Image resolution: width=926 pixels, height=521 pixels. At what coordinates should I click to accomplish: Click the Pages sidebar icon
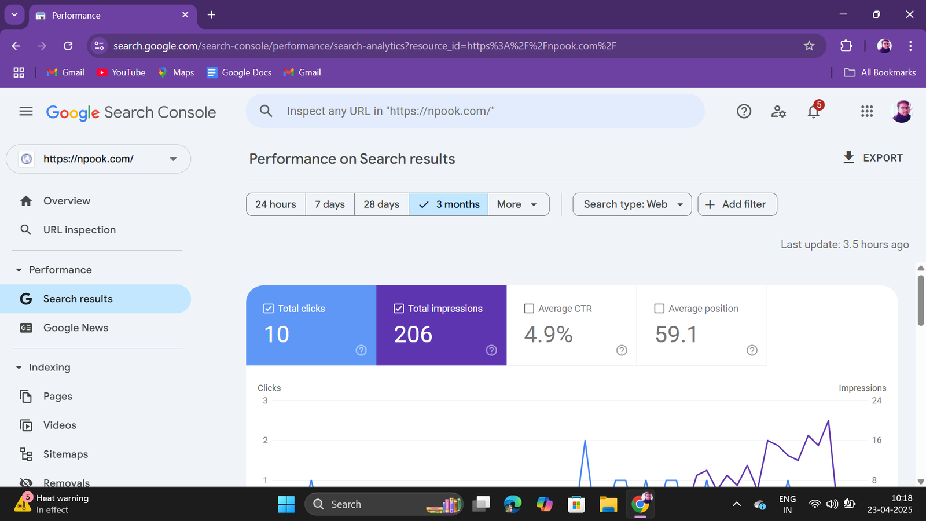(x=26, y=397)
